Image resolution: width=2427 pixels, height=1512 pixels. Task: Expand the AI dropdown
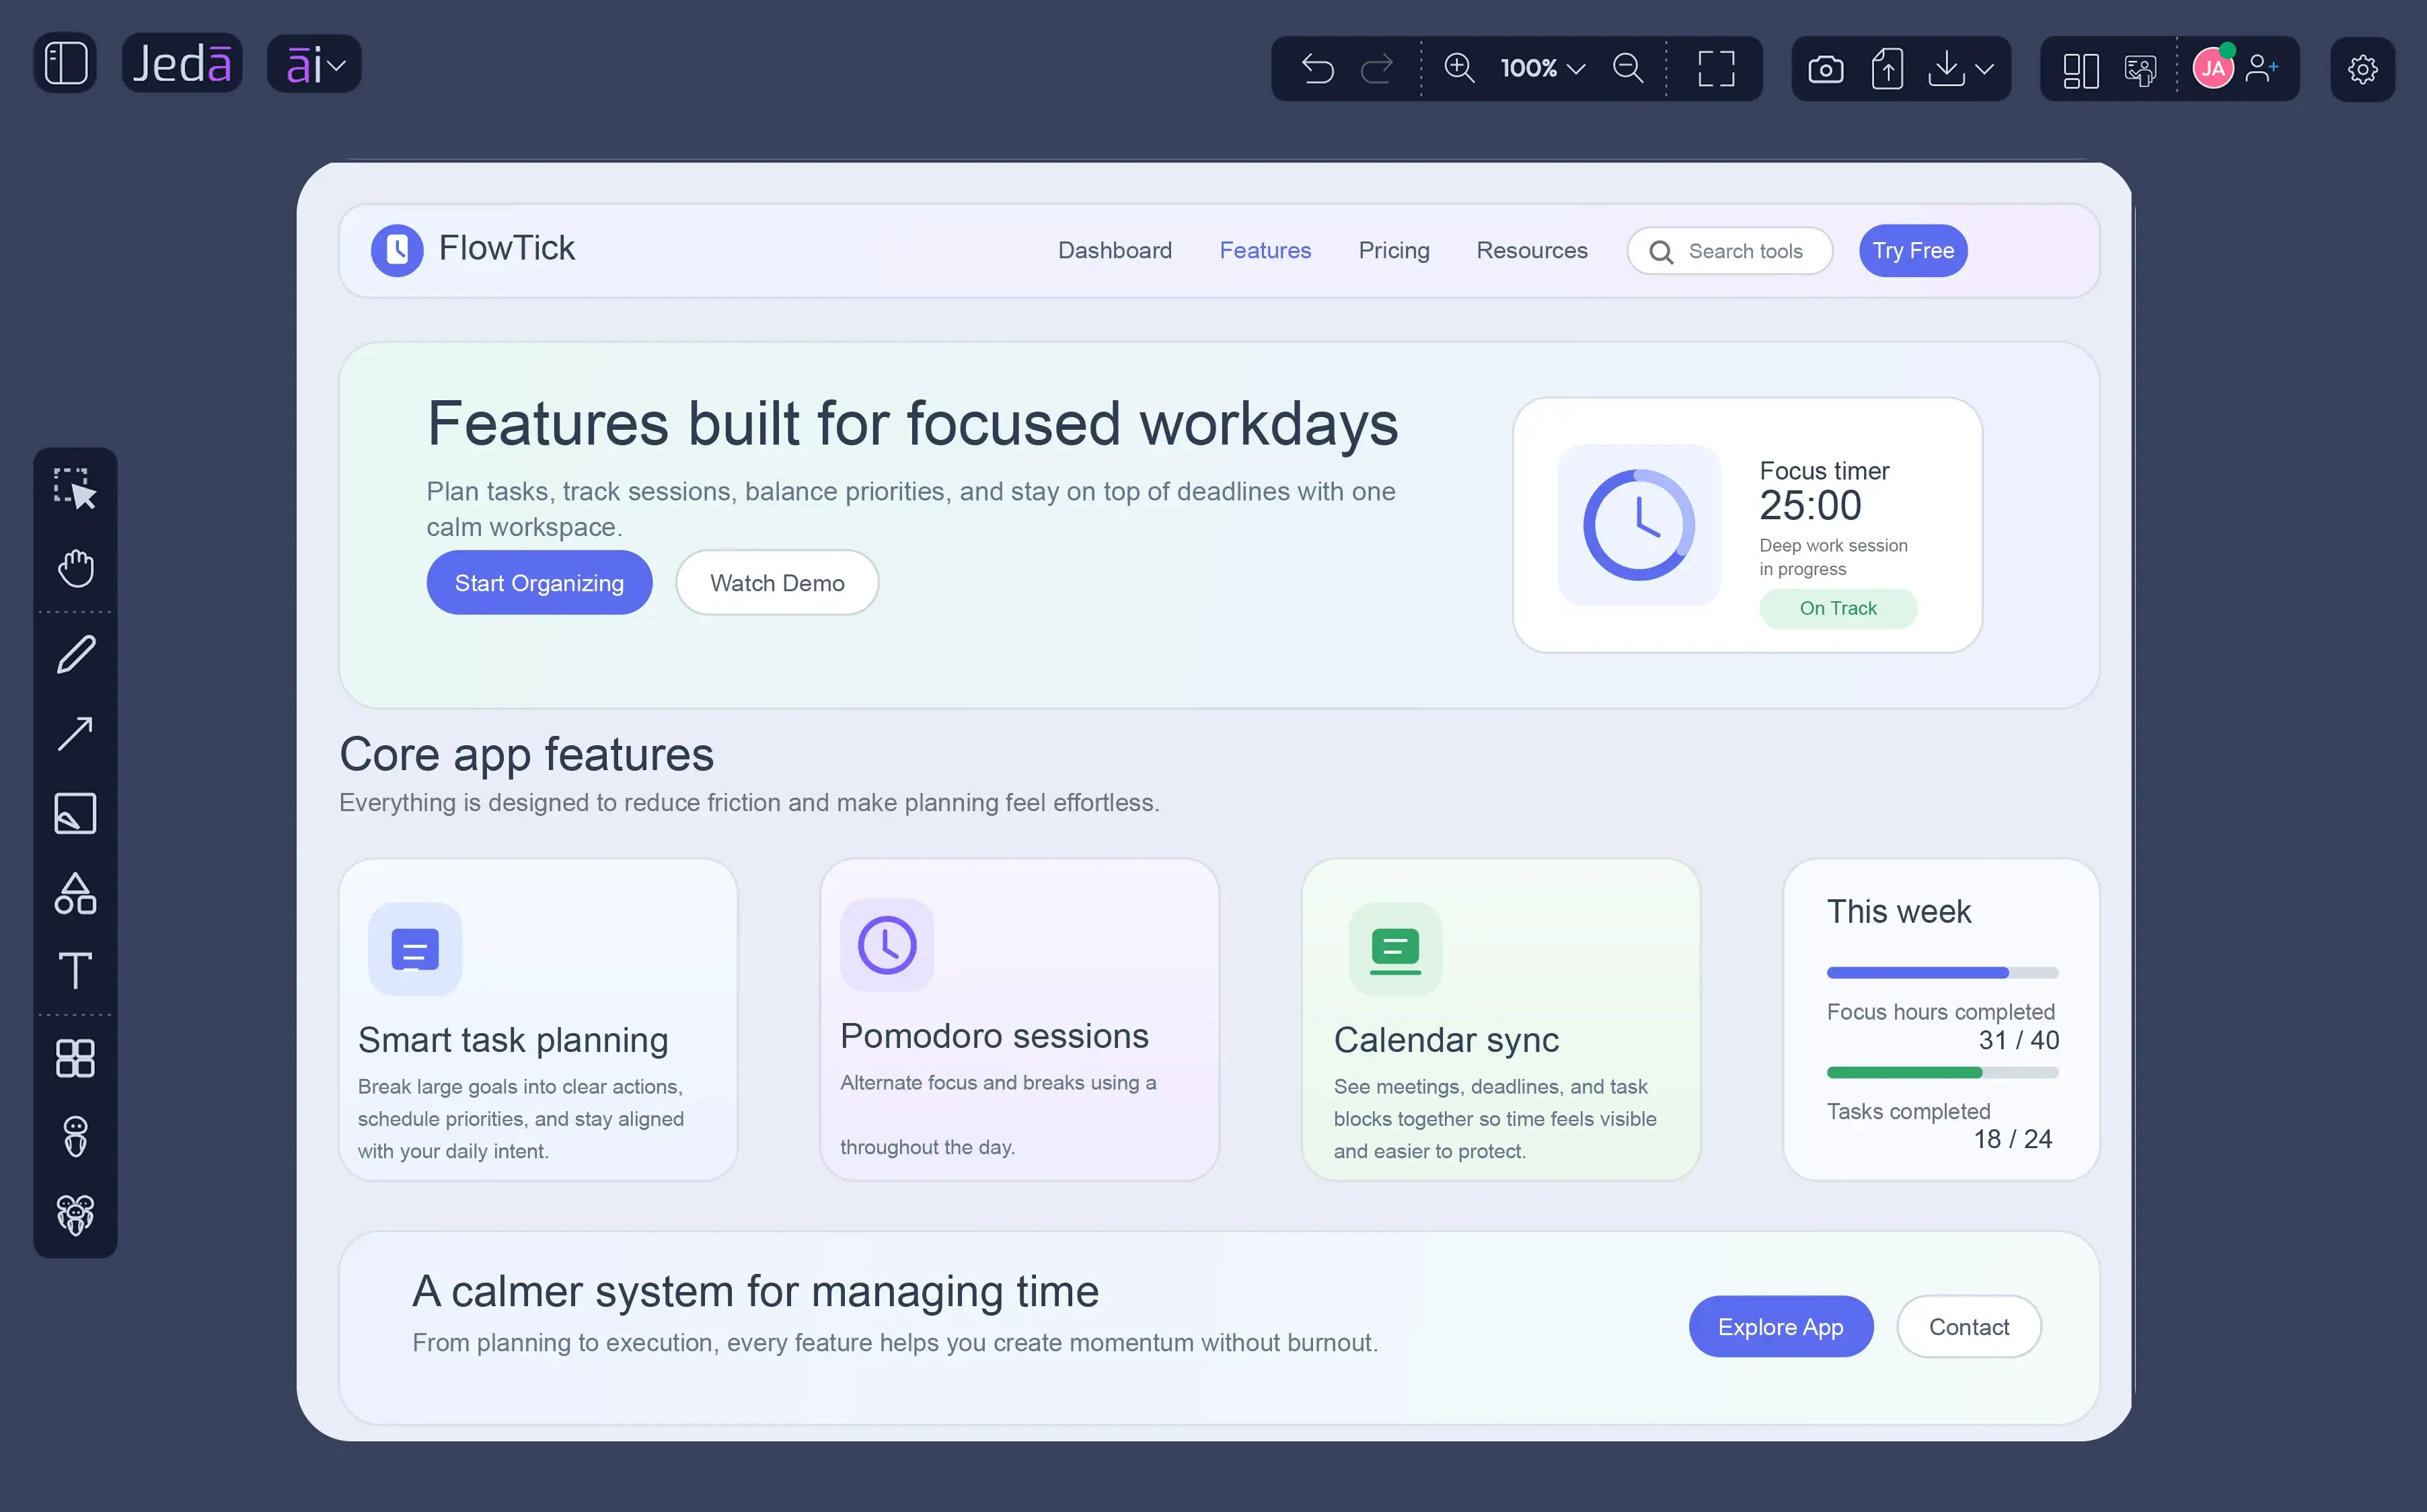(314, 65)
